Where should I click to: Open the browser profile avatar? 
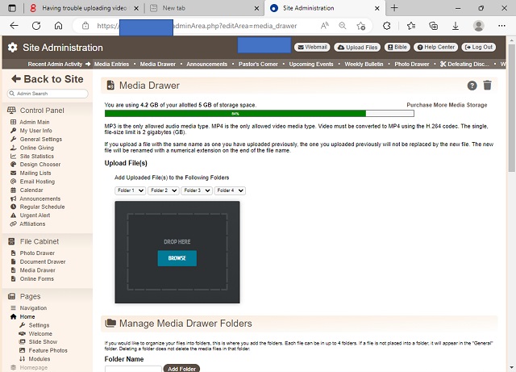coord(478,26)
